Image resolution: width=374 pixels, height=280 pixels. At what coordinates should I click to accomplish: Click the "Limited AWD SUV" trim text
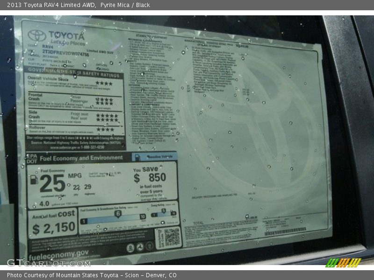coord(100,51)
